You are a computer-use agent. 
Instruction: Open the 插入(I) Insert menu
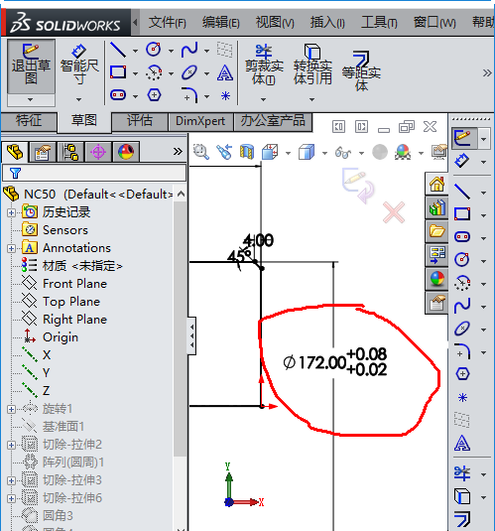point(327,23)
